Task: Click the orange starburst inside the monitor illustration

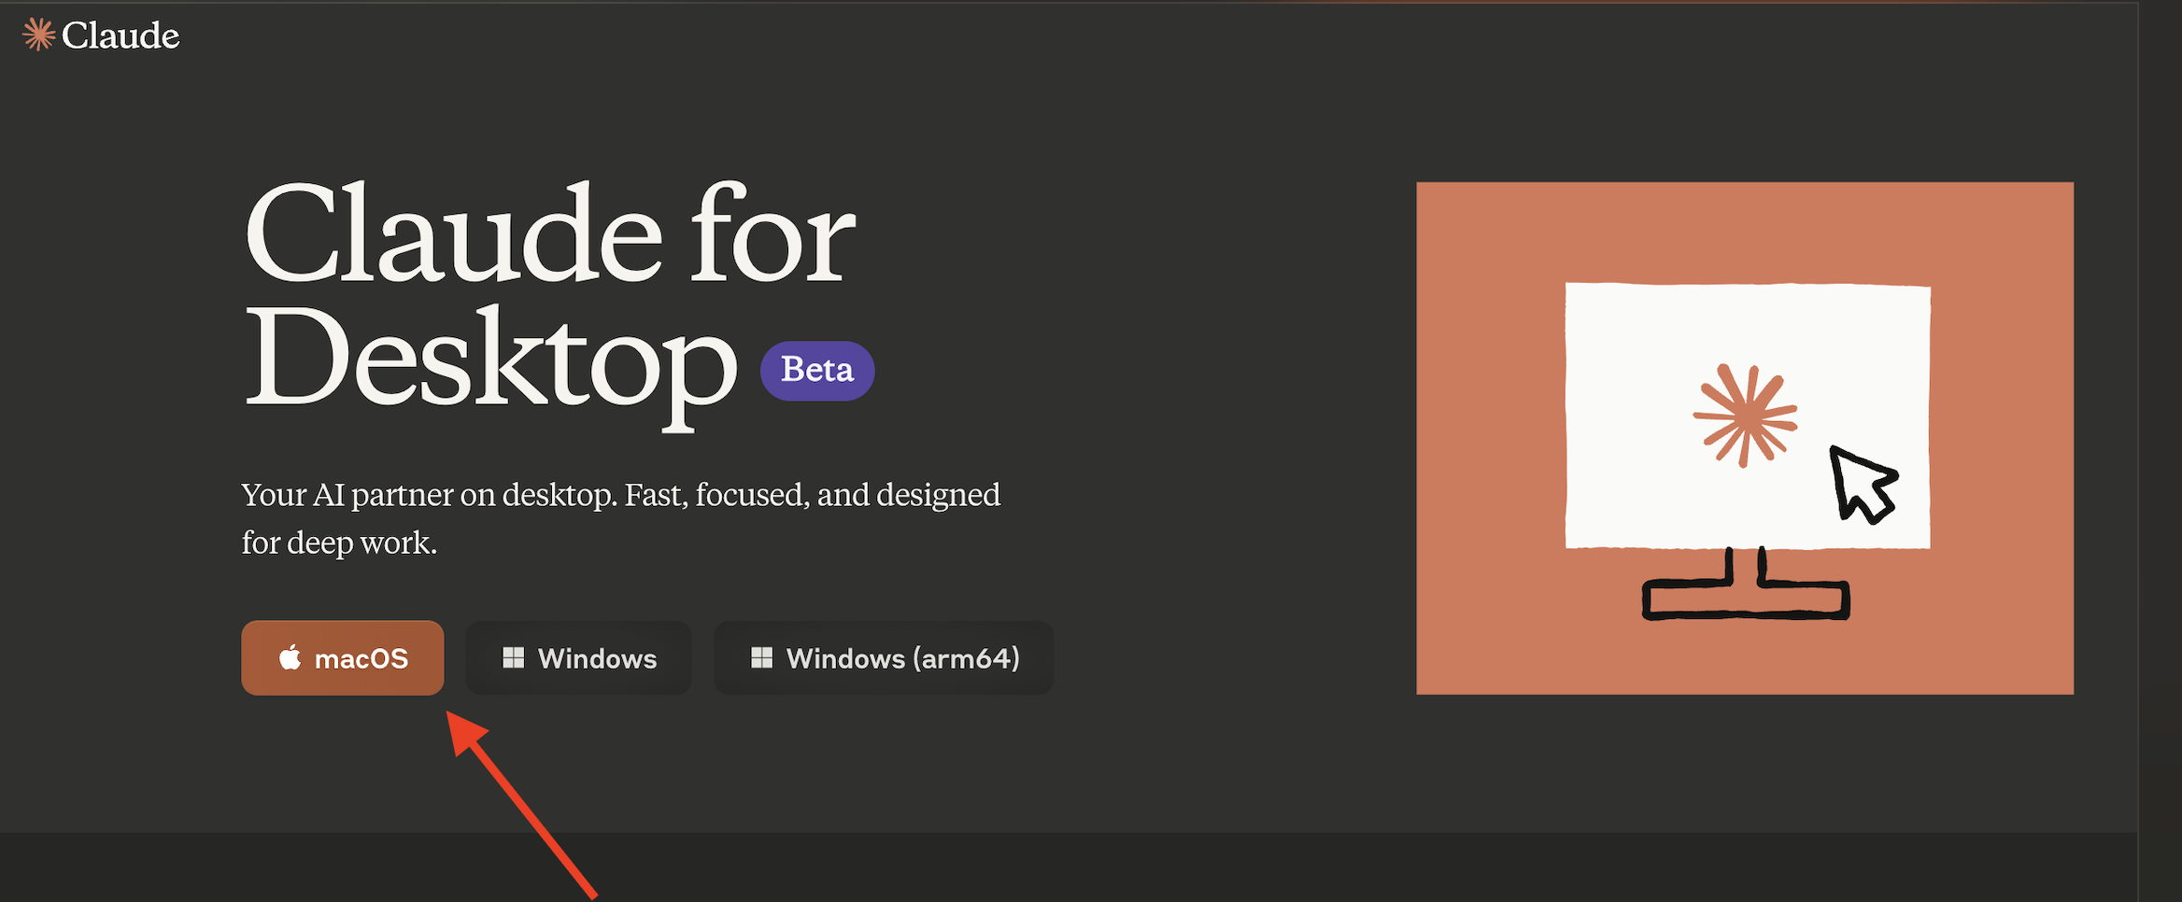Action: coord(1745,415)
